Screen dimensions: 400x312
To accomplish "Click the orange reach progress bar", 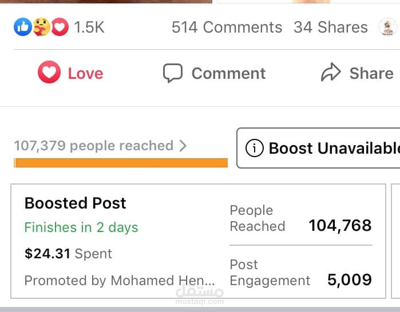I will (x=121, y=163).
